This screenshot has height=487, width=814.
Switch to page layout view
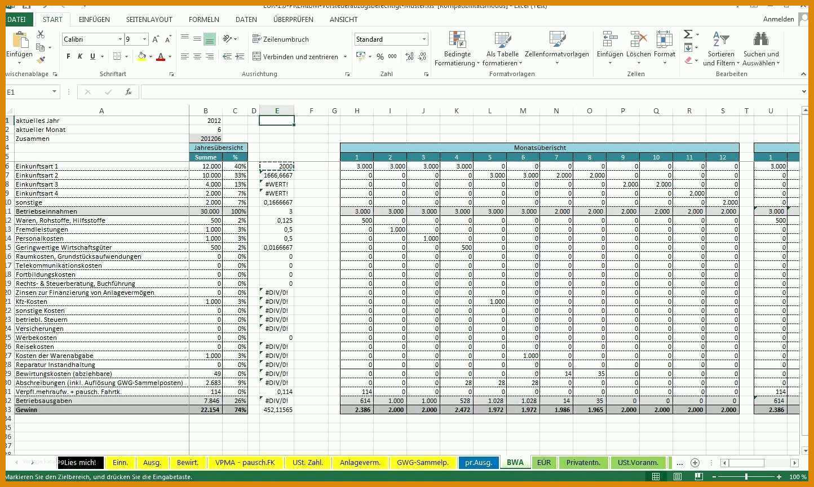(678, 477)
